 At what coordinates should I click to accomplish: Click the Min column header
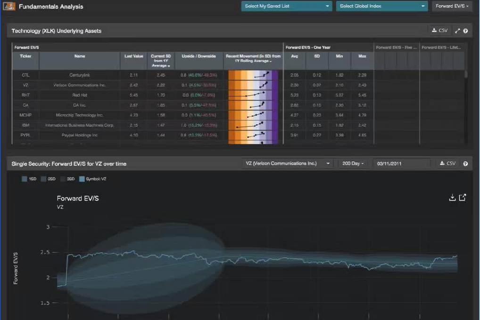pyautogui.click(x=339, y=61)
